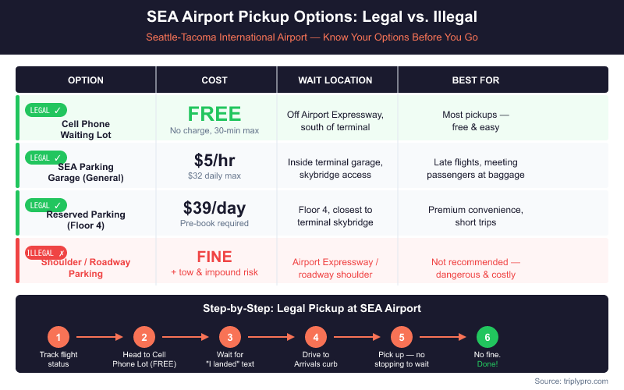Select the BEST FOR column header
624x390 pixels.
point(476,80)
